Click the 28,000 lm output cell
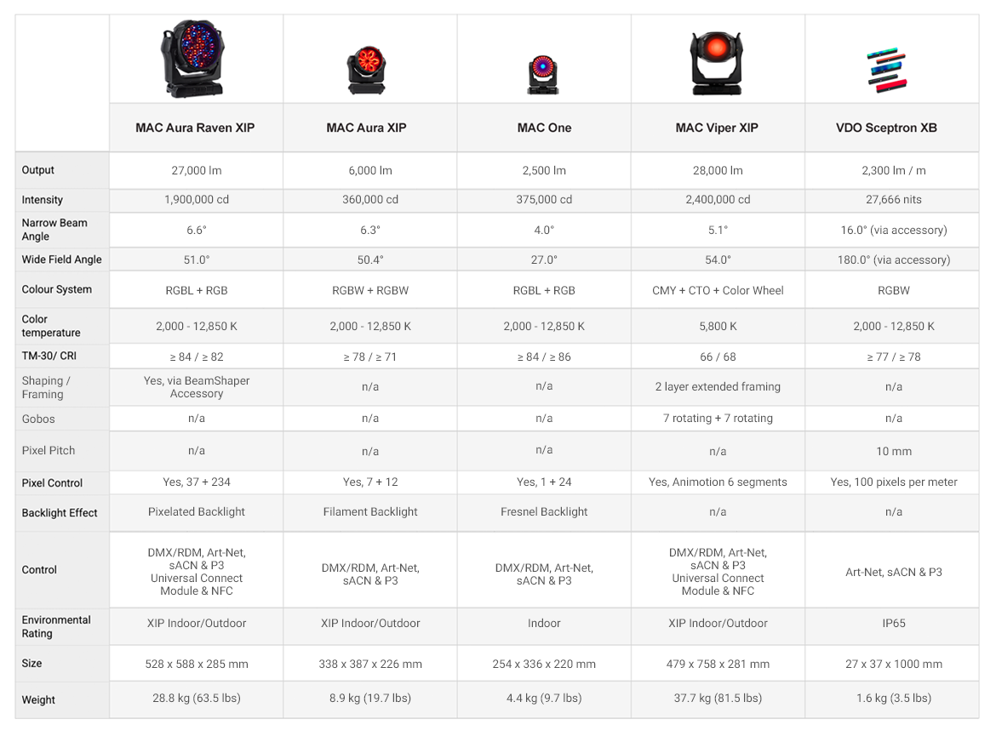 pos(718,170)
